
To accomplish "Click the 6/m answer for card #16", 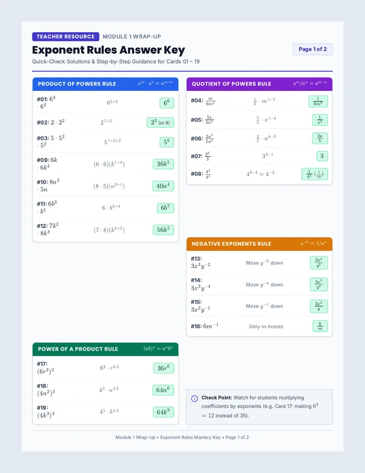I will pyautogui.click(x=320, y=326).
